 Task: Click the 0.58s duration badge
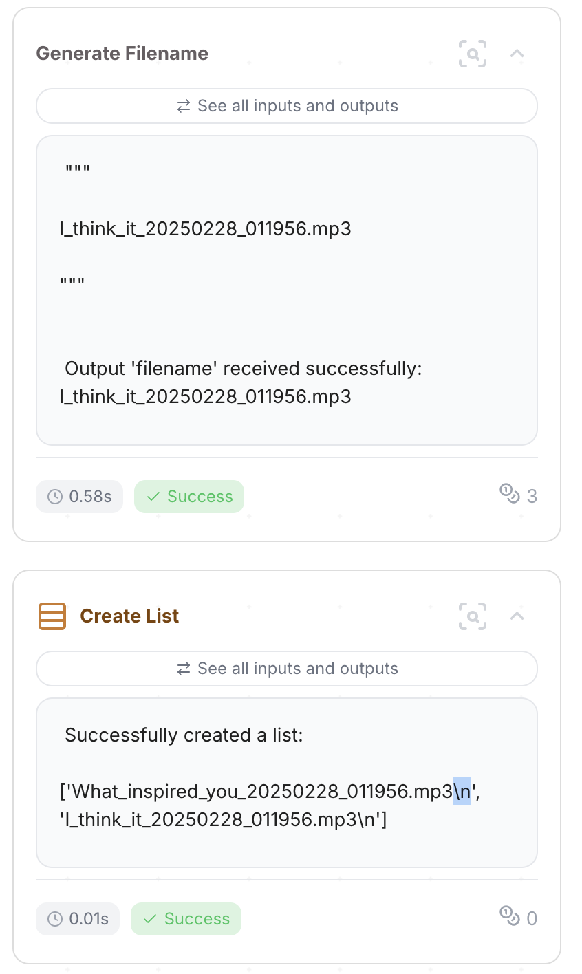tap(79, 497)
